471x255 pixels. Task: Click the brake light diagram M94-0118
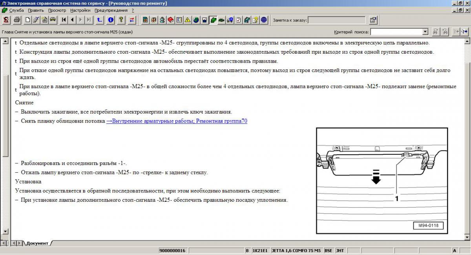[382, 181]
